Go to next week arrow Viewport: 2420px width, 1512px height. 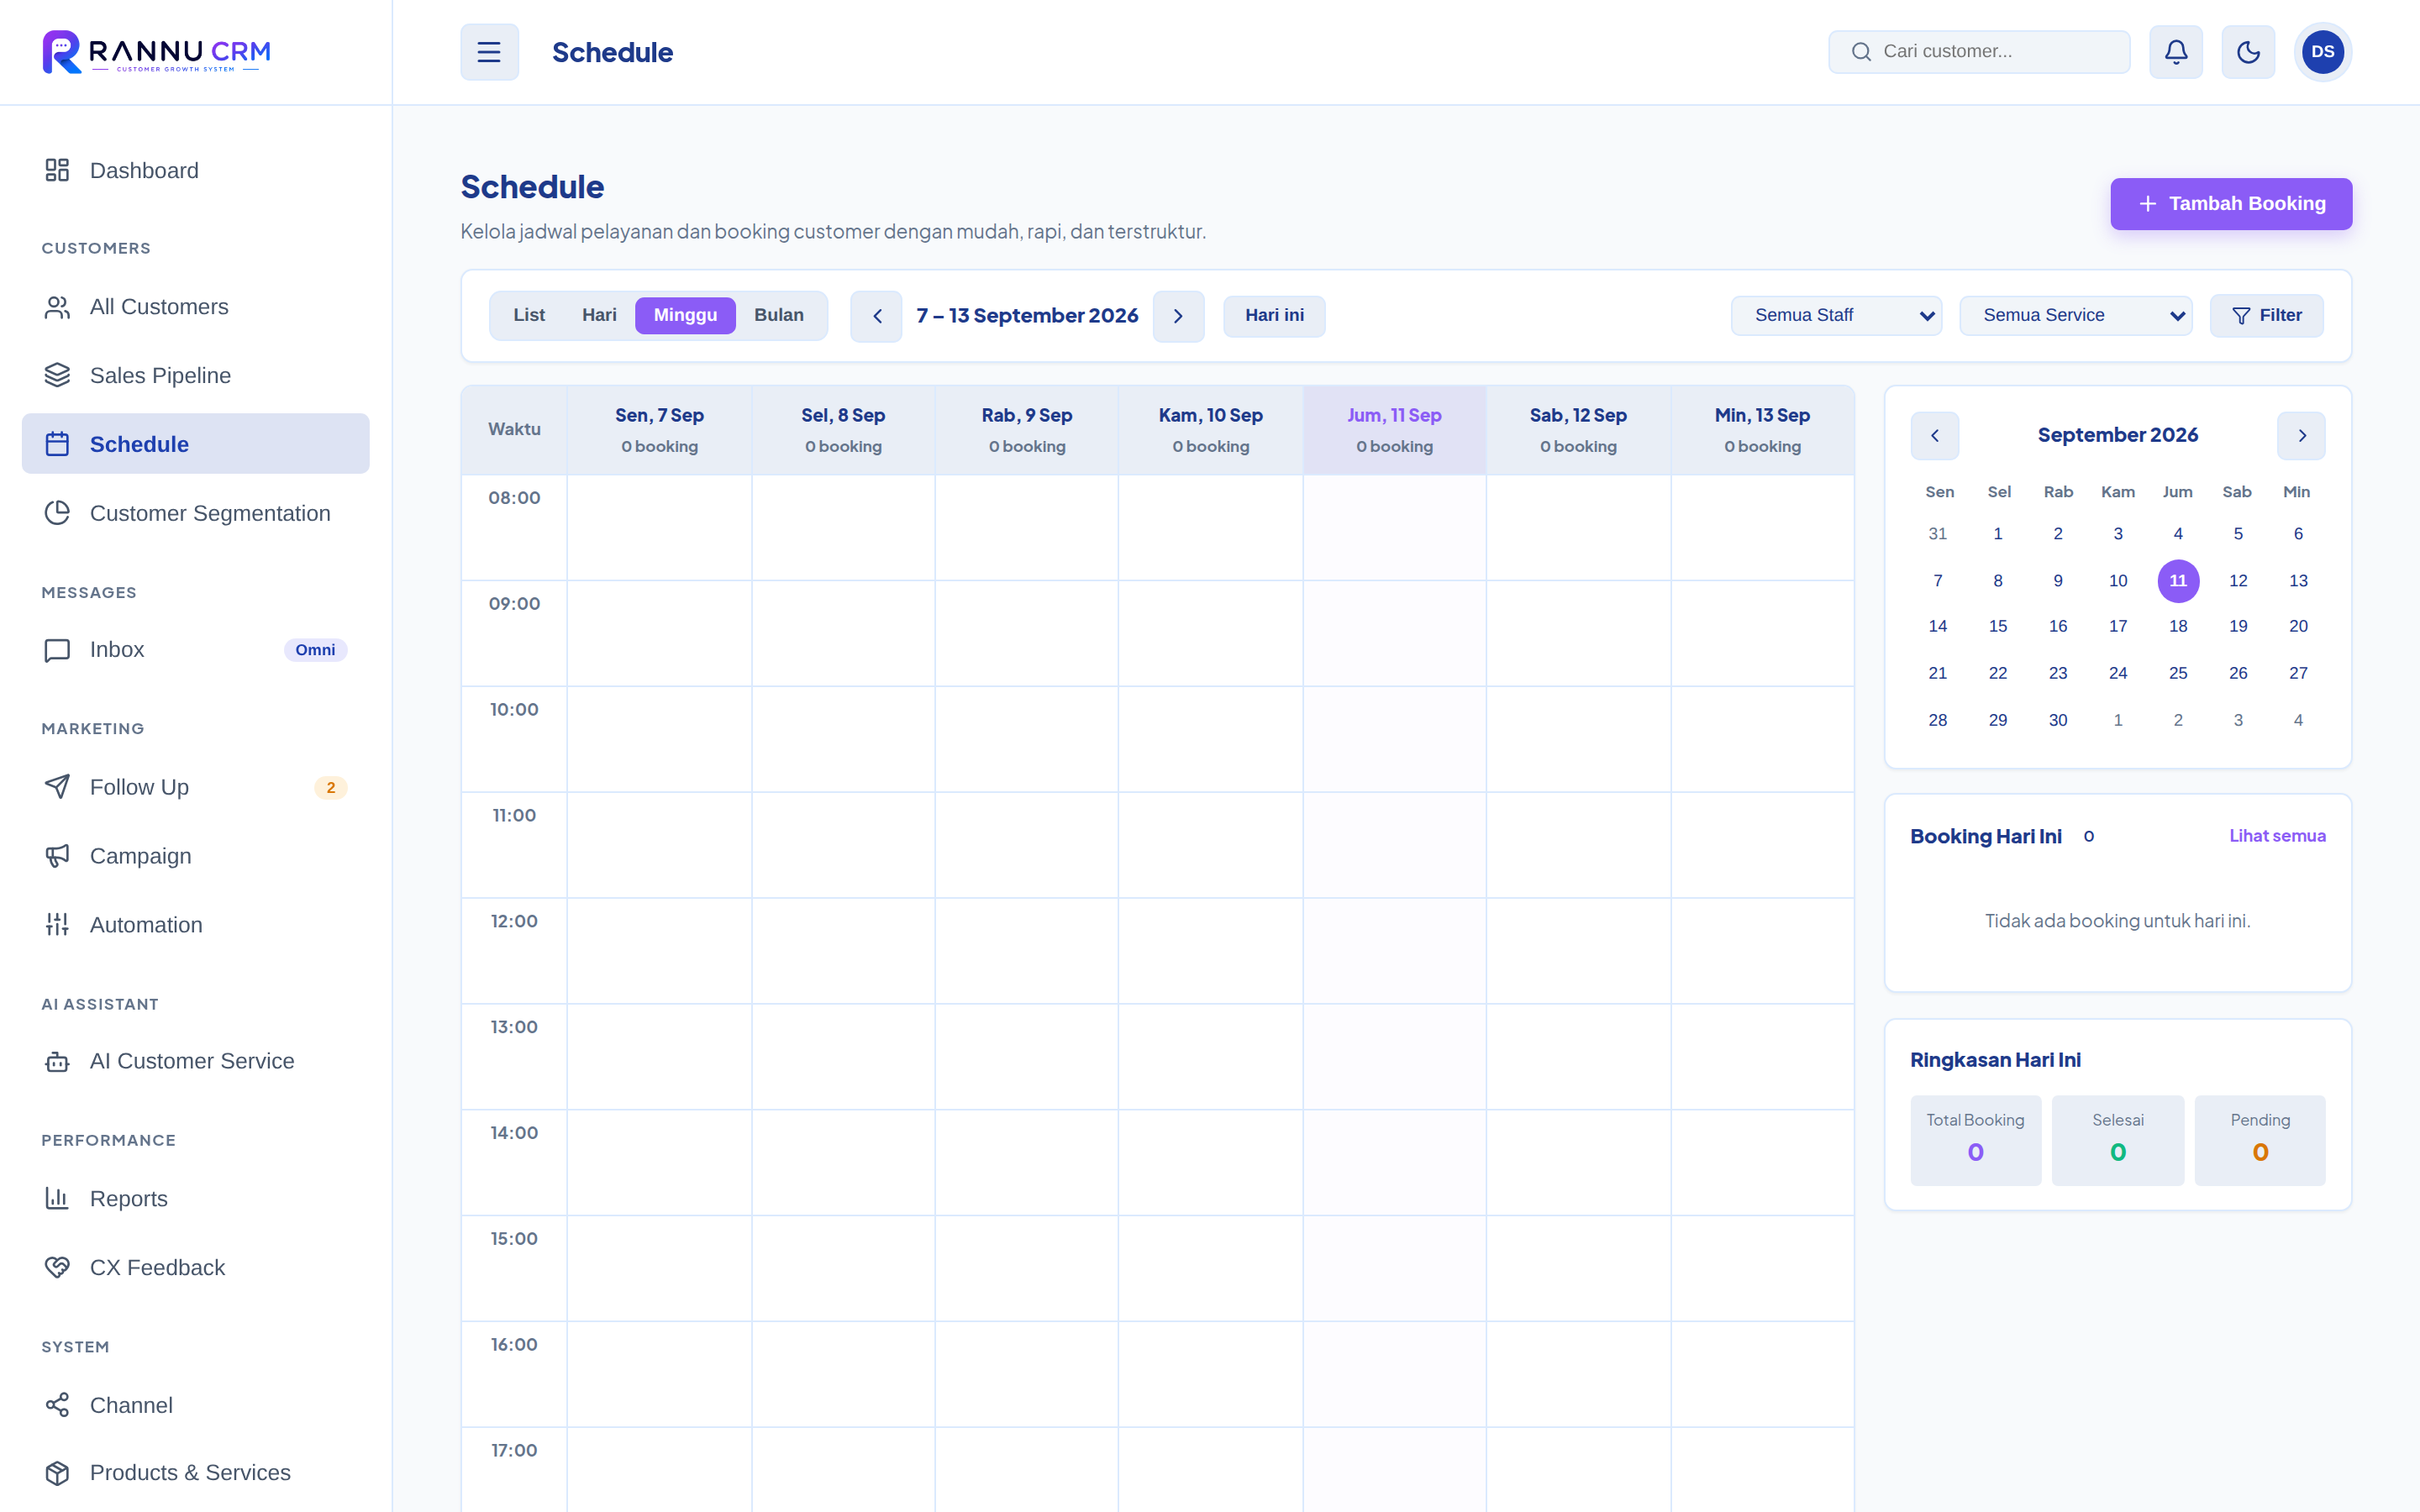pyautogui.click(x=1178, y=316)
